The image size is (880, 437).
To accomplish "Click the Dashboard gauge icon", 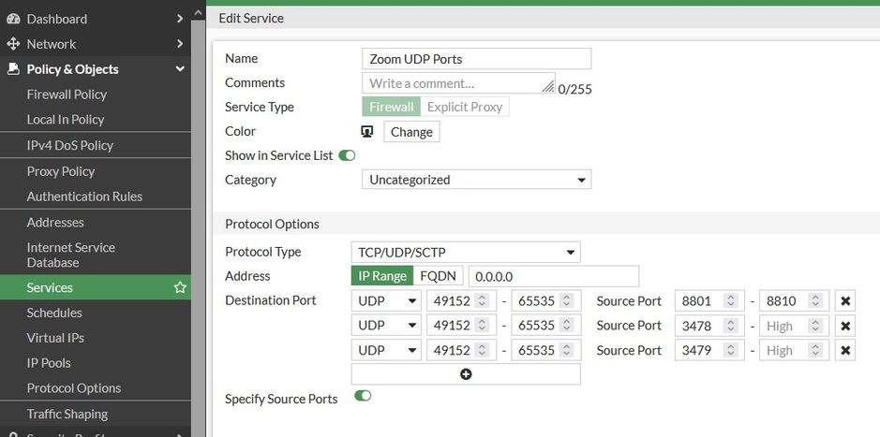I will click(13, 19).
